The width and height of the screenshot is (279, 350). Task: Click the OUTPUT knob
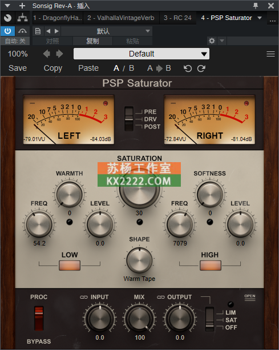[180, 318]
